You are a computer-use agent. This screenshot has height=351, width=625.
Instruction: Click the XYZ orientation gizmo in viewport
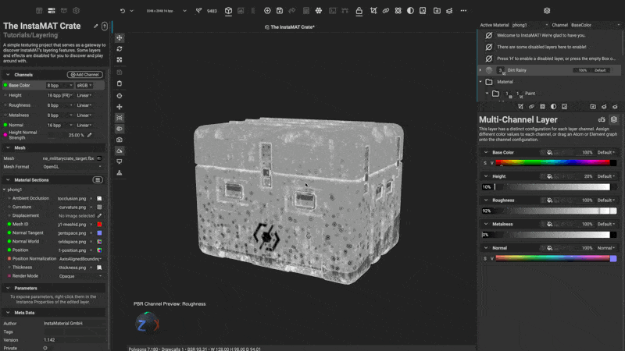click(147, 324)
